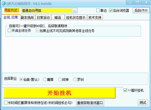Screen dimensions: 151x110
Task: Enable the 靠边 checkbox
Action: pos(98,11)
